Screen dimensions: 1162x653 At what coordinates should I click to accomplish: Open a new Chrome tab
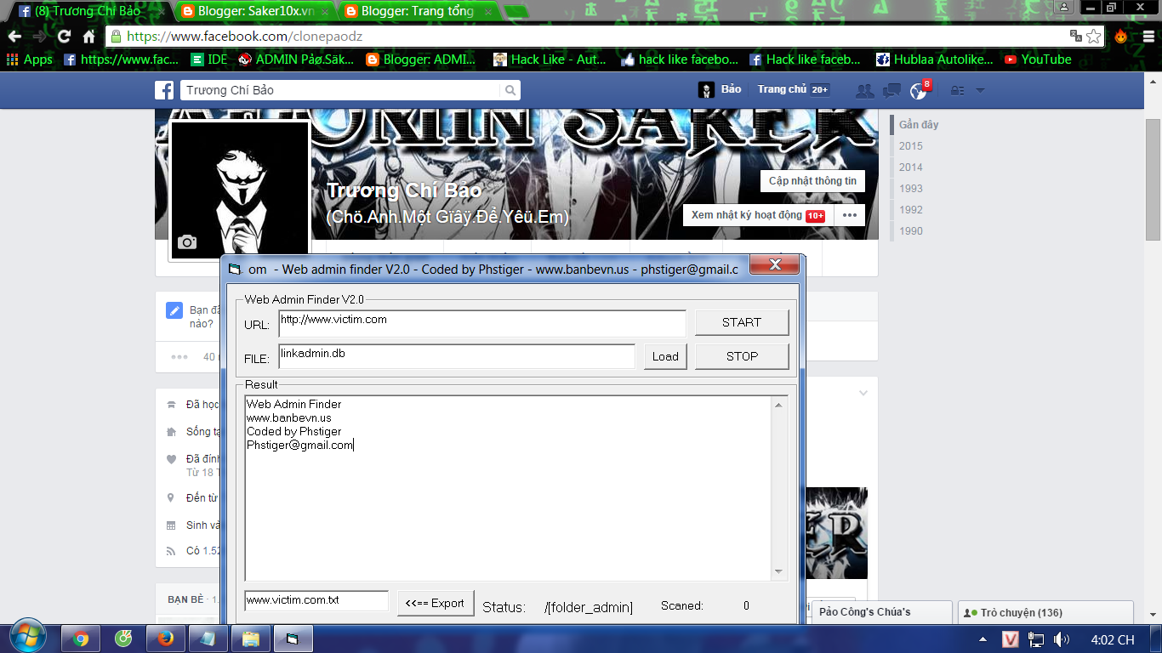[x=515, y=11]
